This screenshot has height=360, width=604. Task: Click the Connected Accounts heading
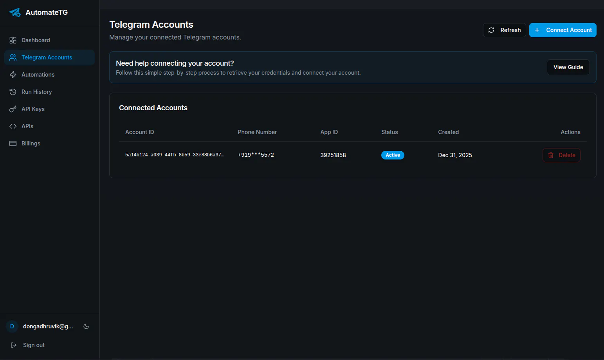pos(153,108)
